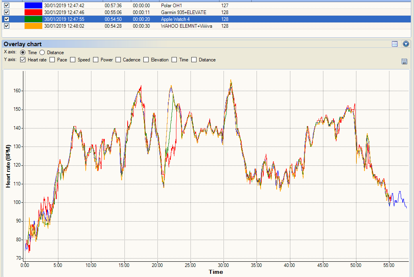Select the Distance radio button for X axis
The image size is (414, 277).
(x=42, y=53)
